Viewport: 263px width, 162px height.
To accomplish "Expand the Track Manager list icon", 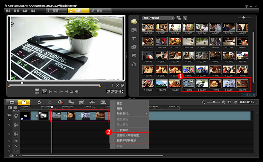I will [x=15, y=107].
